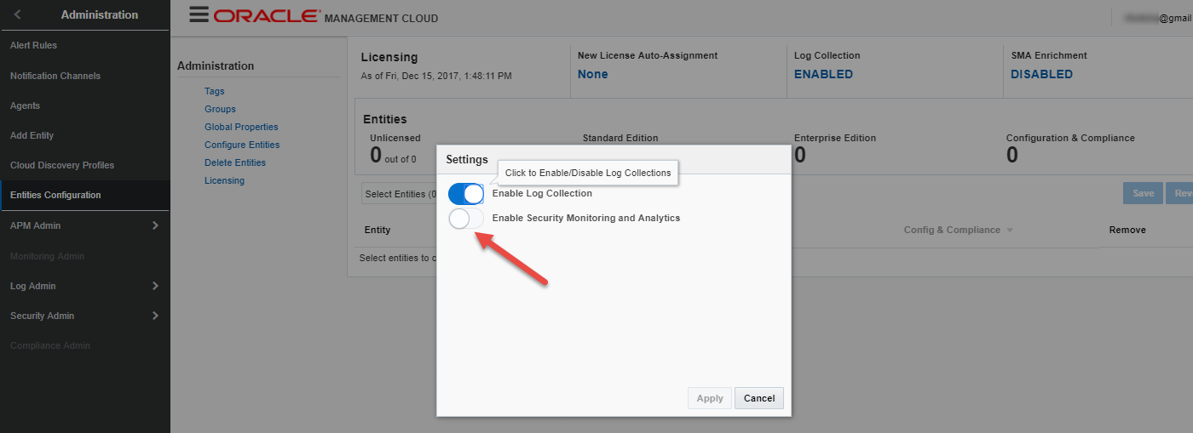The image size is (1193, 433).
Task: Open the hamburger navigation menu icon
Action: (x=199, y=15)
